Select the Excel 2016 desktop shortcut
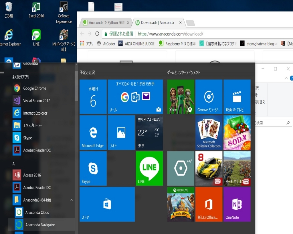This screenshot has width=293, height=234. (x=36, y=10)
